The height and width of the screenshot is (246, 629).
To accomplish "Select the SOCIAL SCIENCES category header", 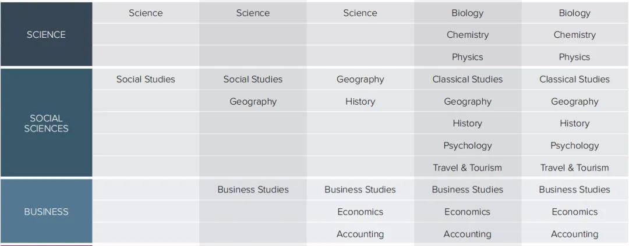I will pyautogui.click(x=46, y=123).
